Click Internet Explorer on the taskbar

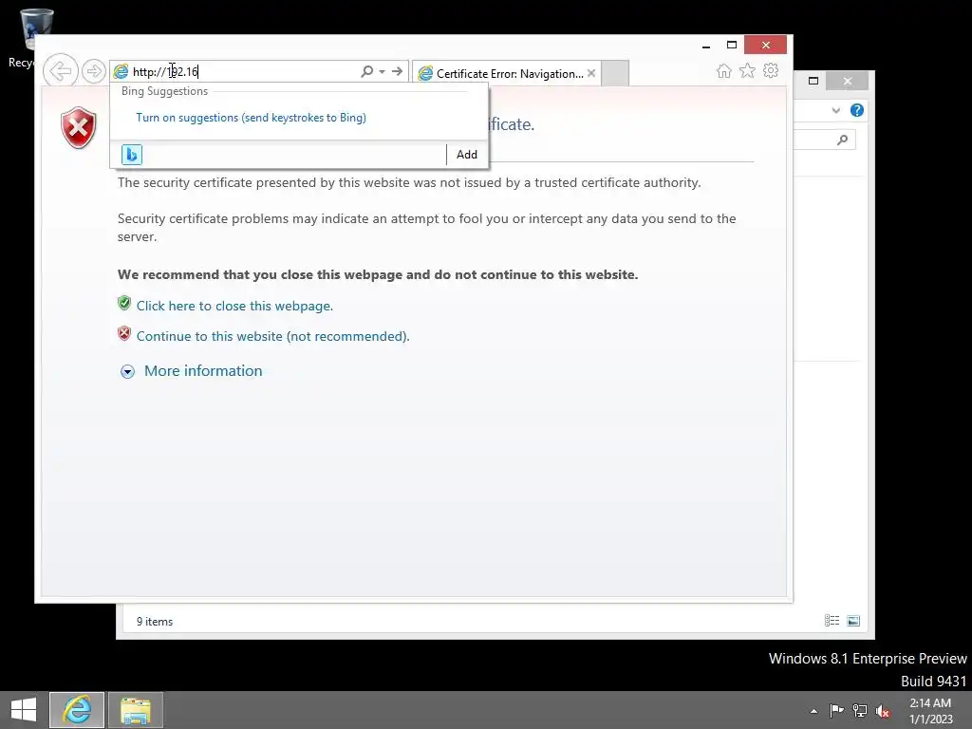(77, 710)
